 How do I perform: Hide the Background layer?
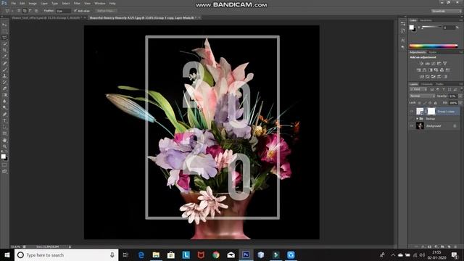[x=412, y=126]
